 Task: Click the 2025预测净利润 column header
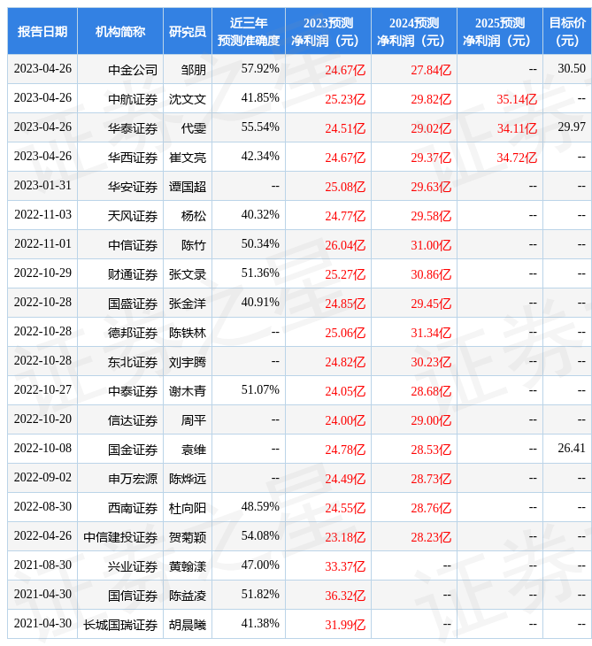tap(500, 31)
